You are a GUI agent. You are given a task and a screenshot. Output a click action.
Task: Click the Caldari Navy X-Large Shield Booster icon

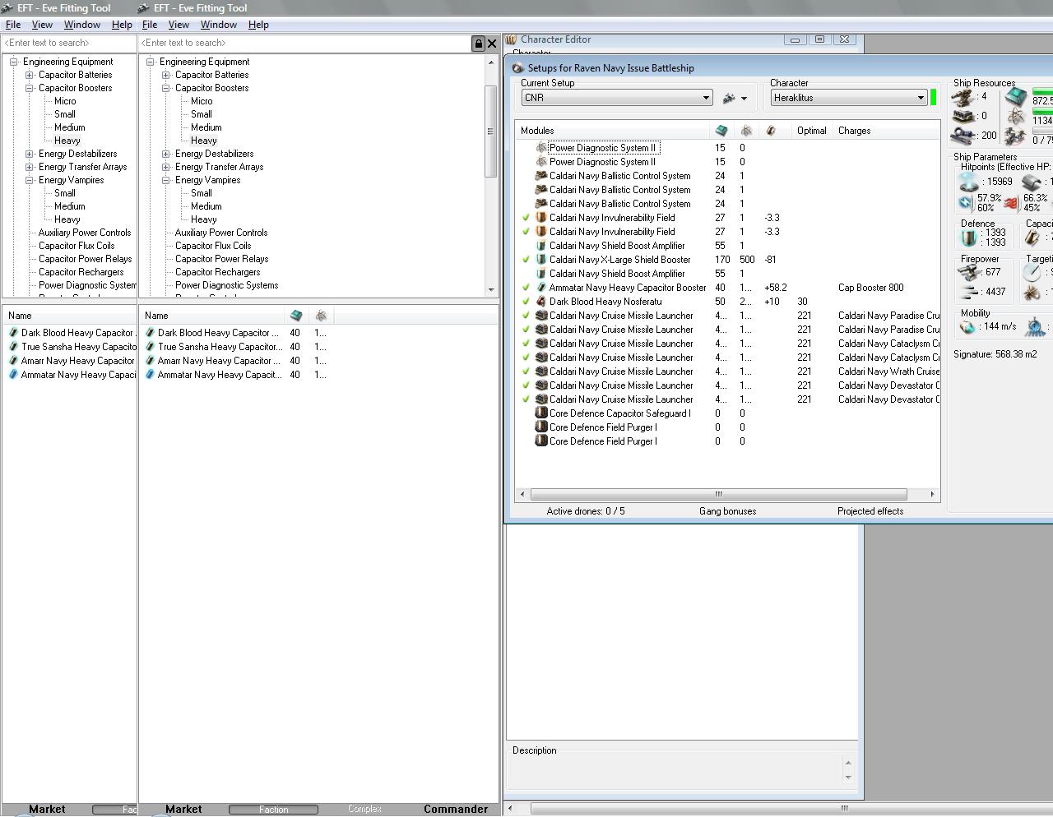pos(541,260)
